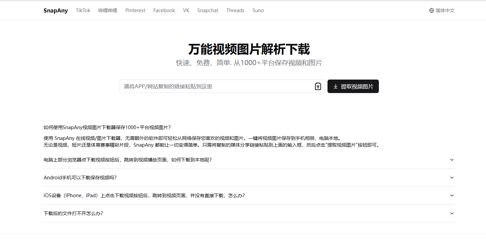Expand chevron for 下载后的文件打不开 question

tap(452, 213)
